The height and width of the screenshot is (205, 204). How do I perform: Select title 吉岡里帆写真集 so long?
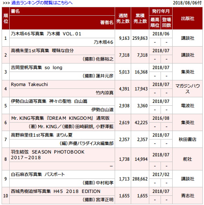[x=37, y=68]
